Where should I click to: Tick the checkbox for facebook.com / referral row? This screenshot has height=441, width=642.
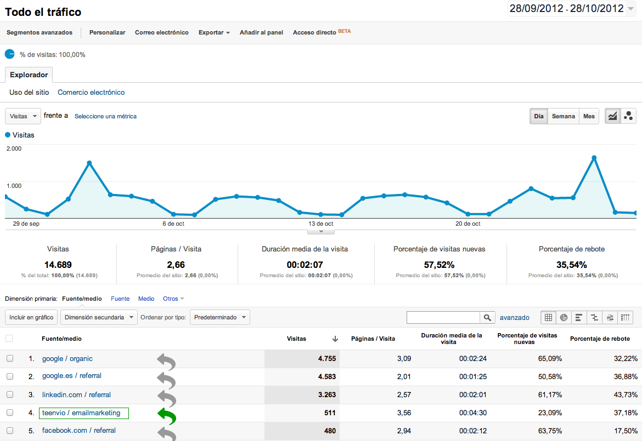tap(10, 431)
